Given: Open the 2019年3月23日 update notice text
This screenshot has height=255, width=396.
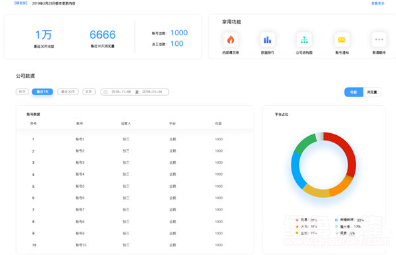Looking at the screenshot, I should [x=53, y=3].
